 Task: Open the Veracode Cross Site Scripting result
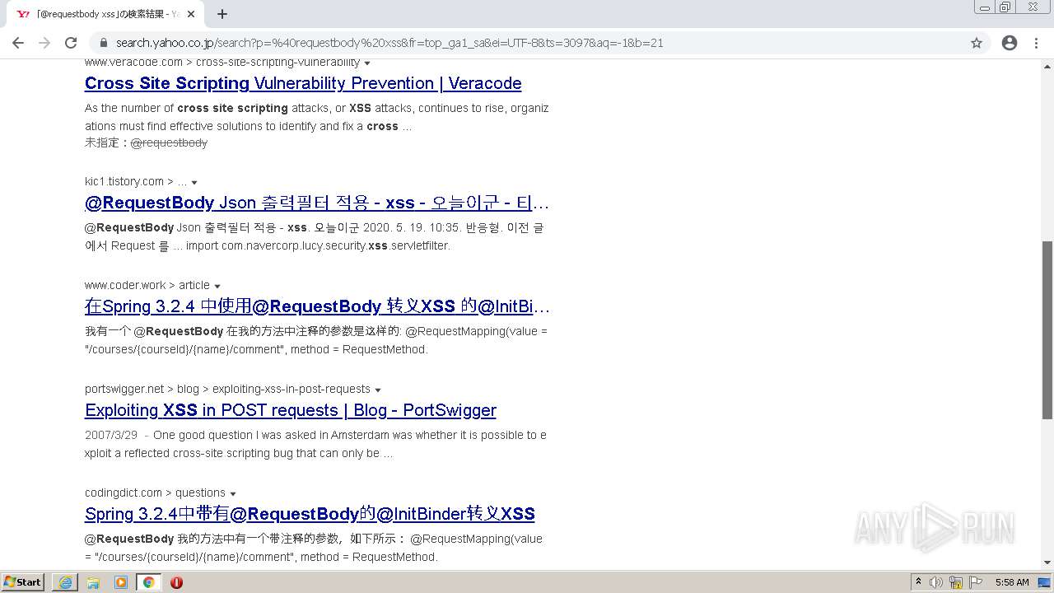pyautogui.click(x=303, y=83)
